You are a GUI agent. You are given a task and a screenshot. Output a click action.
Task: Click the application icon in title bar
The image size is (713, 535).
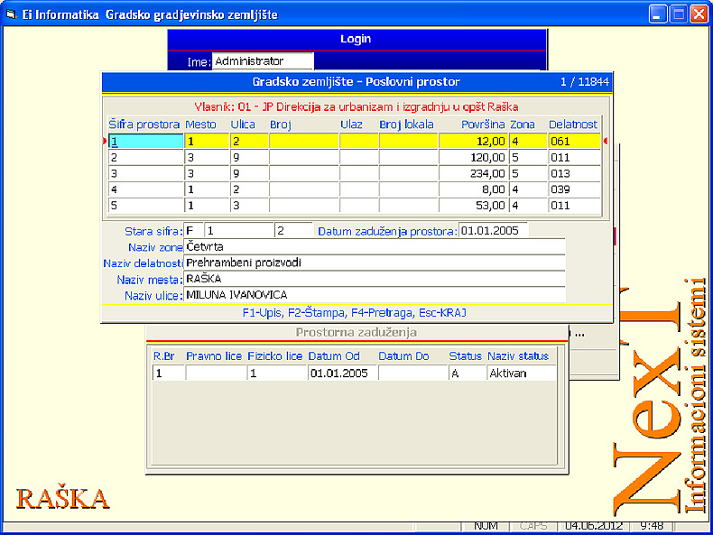12,14
